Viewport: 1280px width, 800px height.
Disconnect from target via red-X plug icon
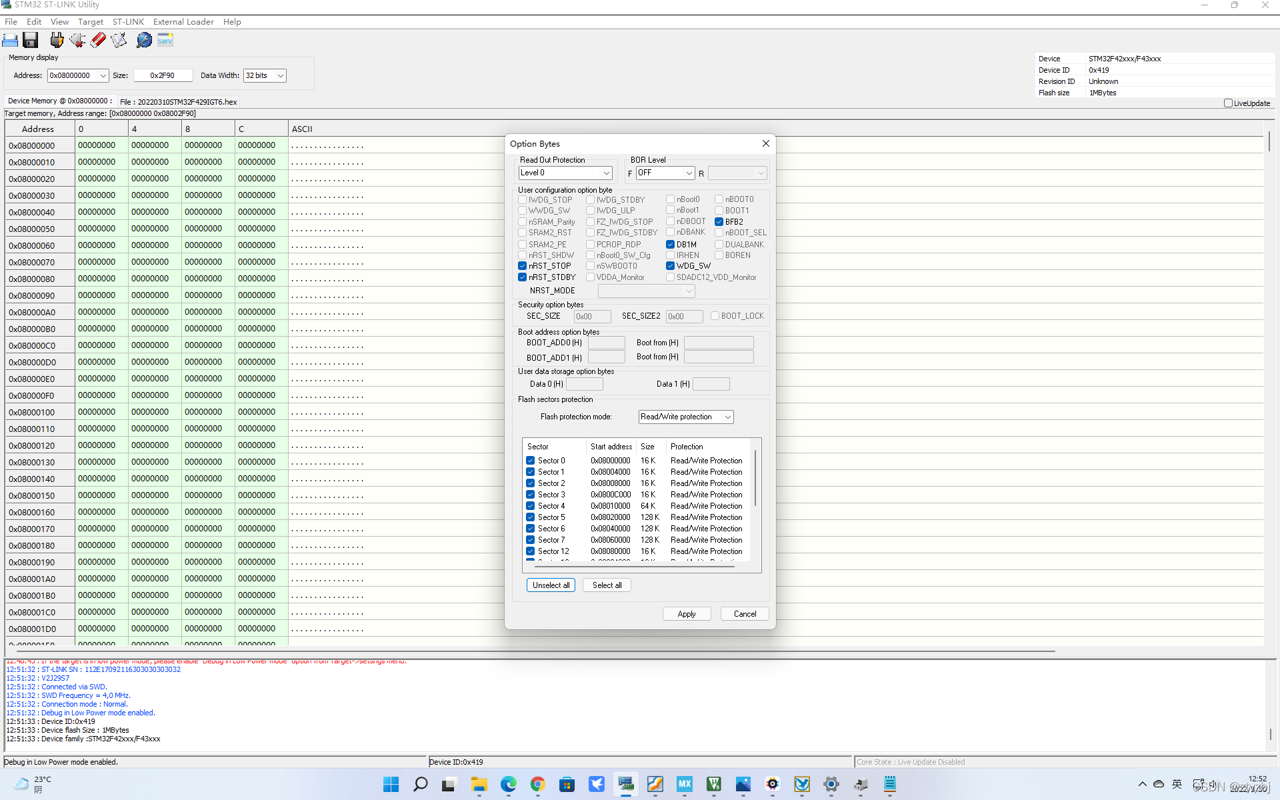(x=77, y=40)
